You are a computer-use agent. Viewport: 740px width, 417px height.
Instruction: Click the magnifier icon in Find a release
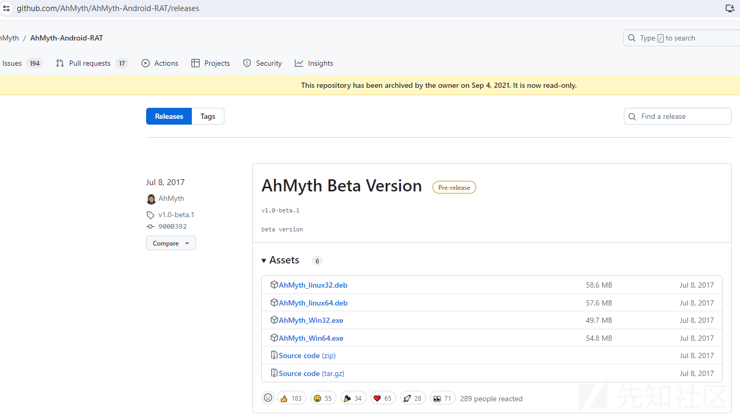(633, 116)
